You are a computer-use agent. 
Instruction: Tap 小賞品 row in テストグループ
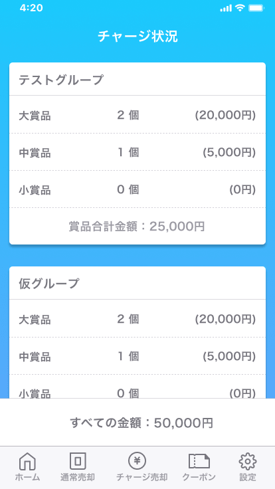click(137, 189)
